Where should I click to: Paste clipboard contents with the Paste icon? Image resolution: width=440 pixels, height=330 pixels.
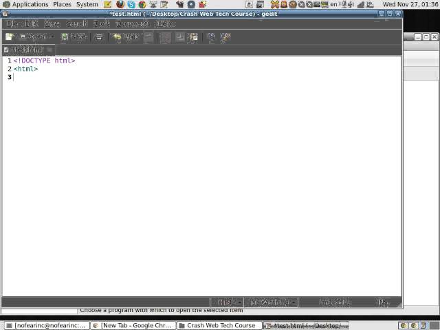pyautogui.click(x=192, y=36)
